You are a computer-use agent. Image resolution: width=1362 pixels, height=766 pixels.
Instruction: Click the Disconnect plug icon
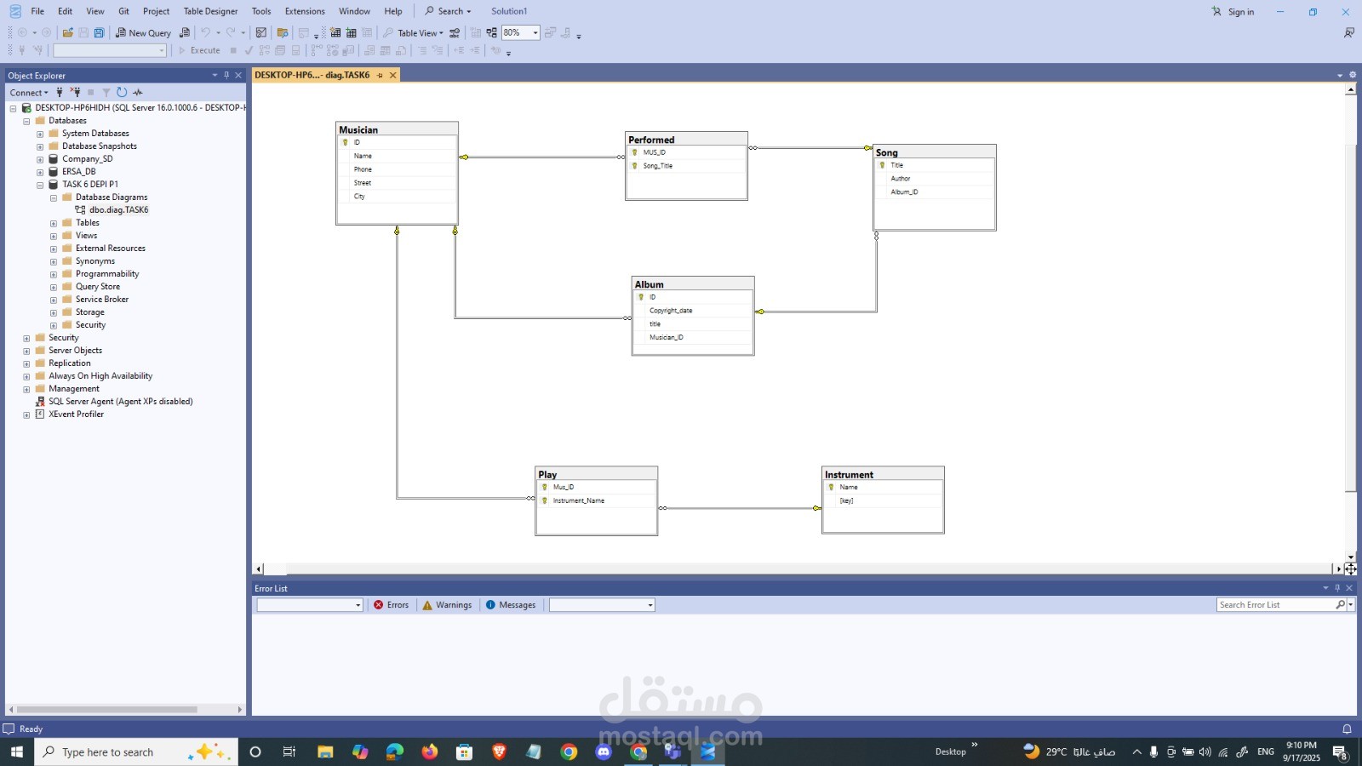(75, 92)
